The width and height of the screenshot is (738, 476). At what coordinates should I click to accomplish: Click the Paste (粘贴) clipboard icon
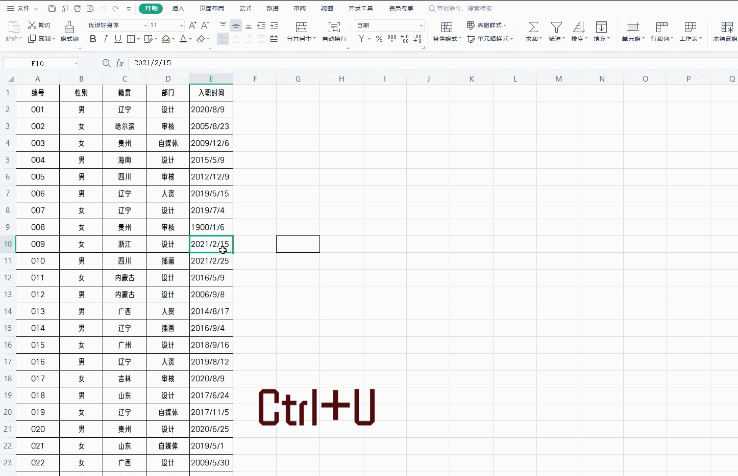14,27
